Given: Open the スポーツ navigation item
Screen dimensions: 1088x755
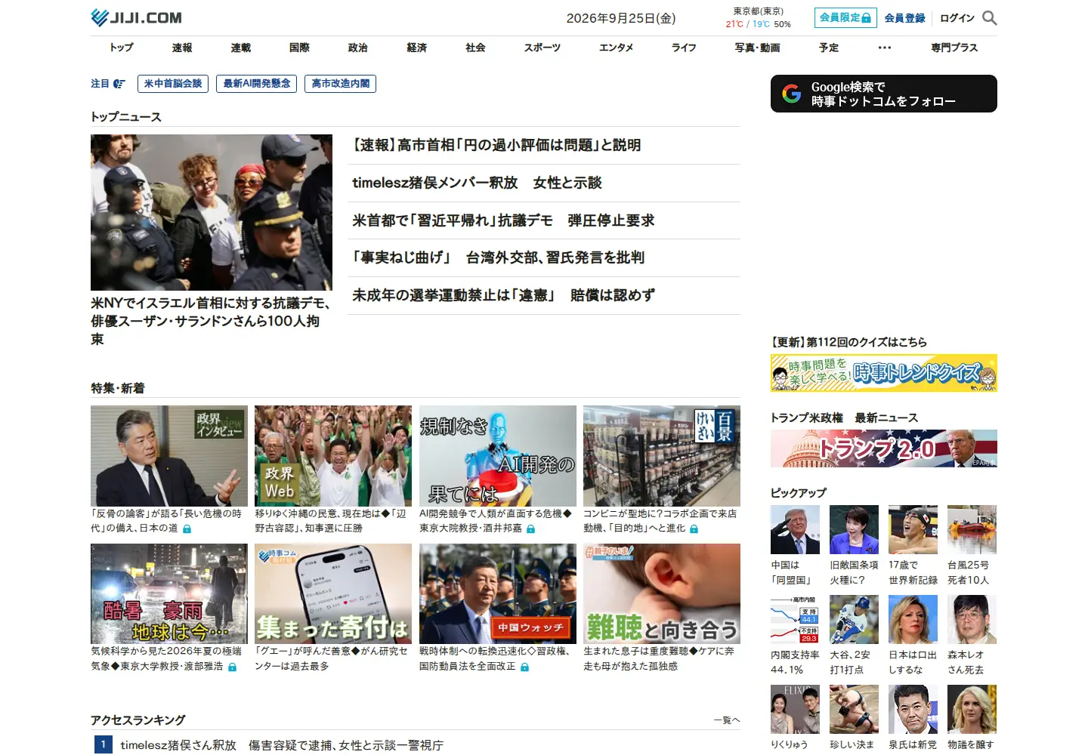Looking at the screenshot, I should (542, 48).
